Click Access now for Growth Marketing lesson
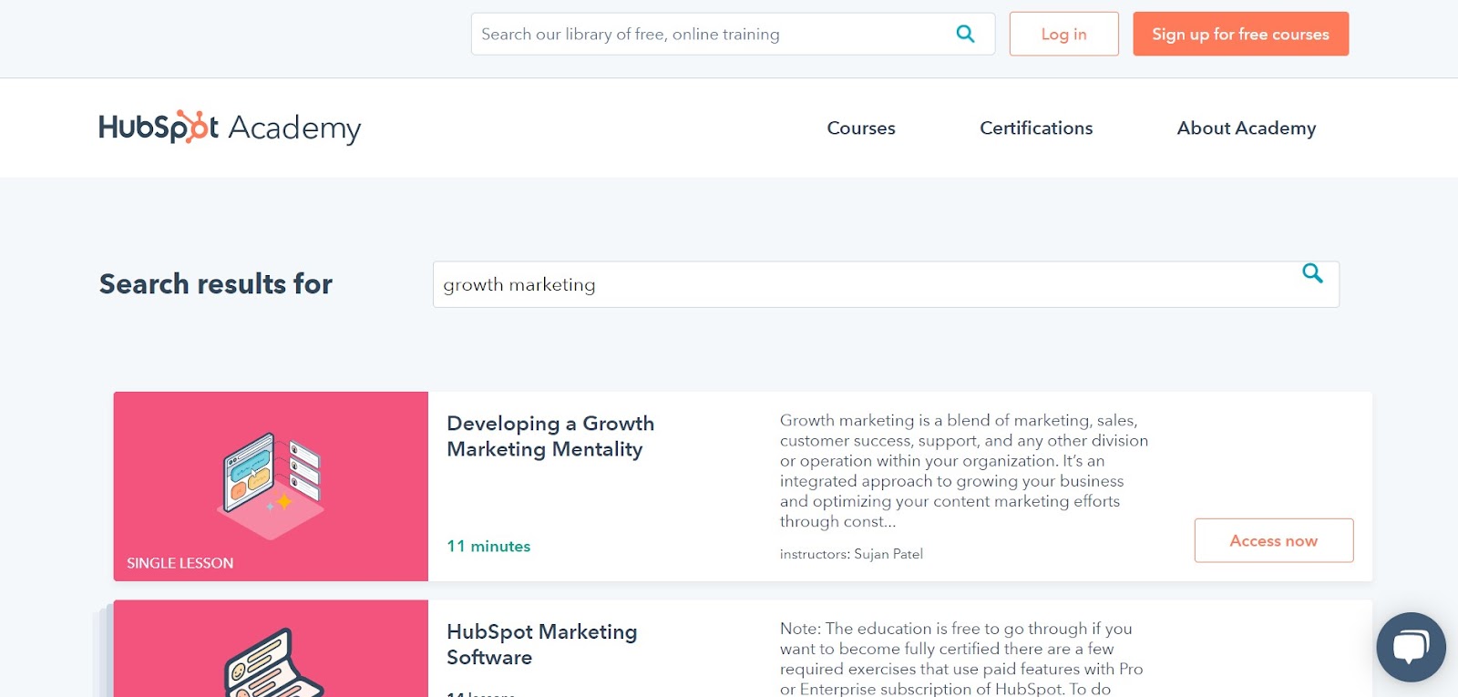Screen dimensions: 1458x697 coord(1273,540)
